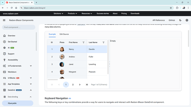This screenshot has height=107, width=191.
Task: Click the Peacock last name cell
Action: coord(97,72)
